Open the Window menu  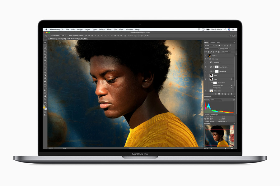pos(129,29)
